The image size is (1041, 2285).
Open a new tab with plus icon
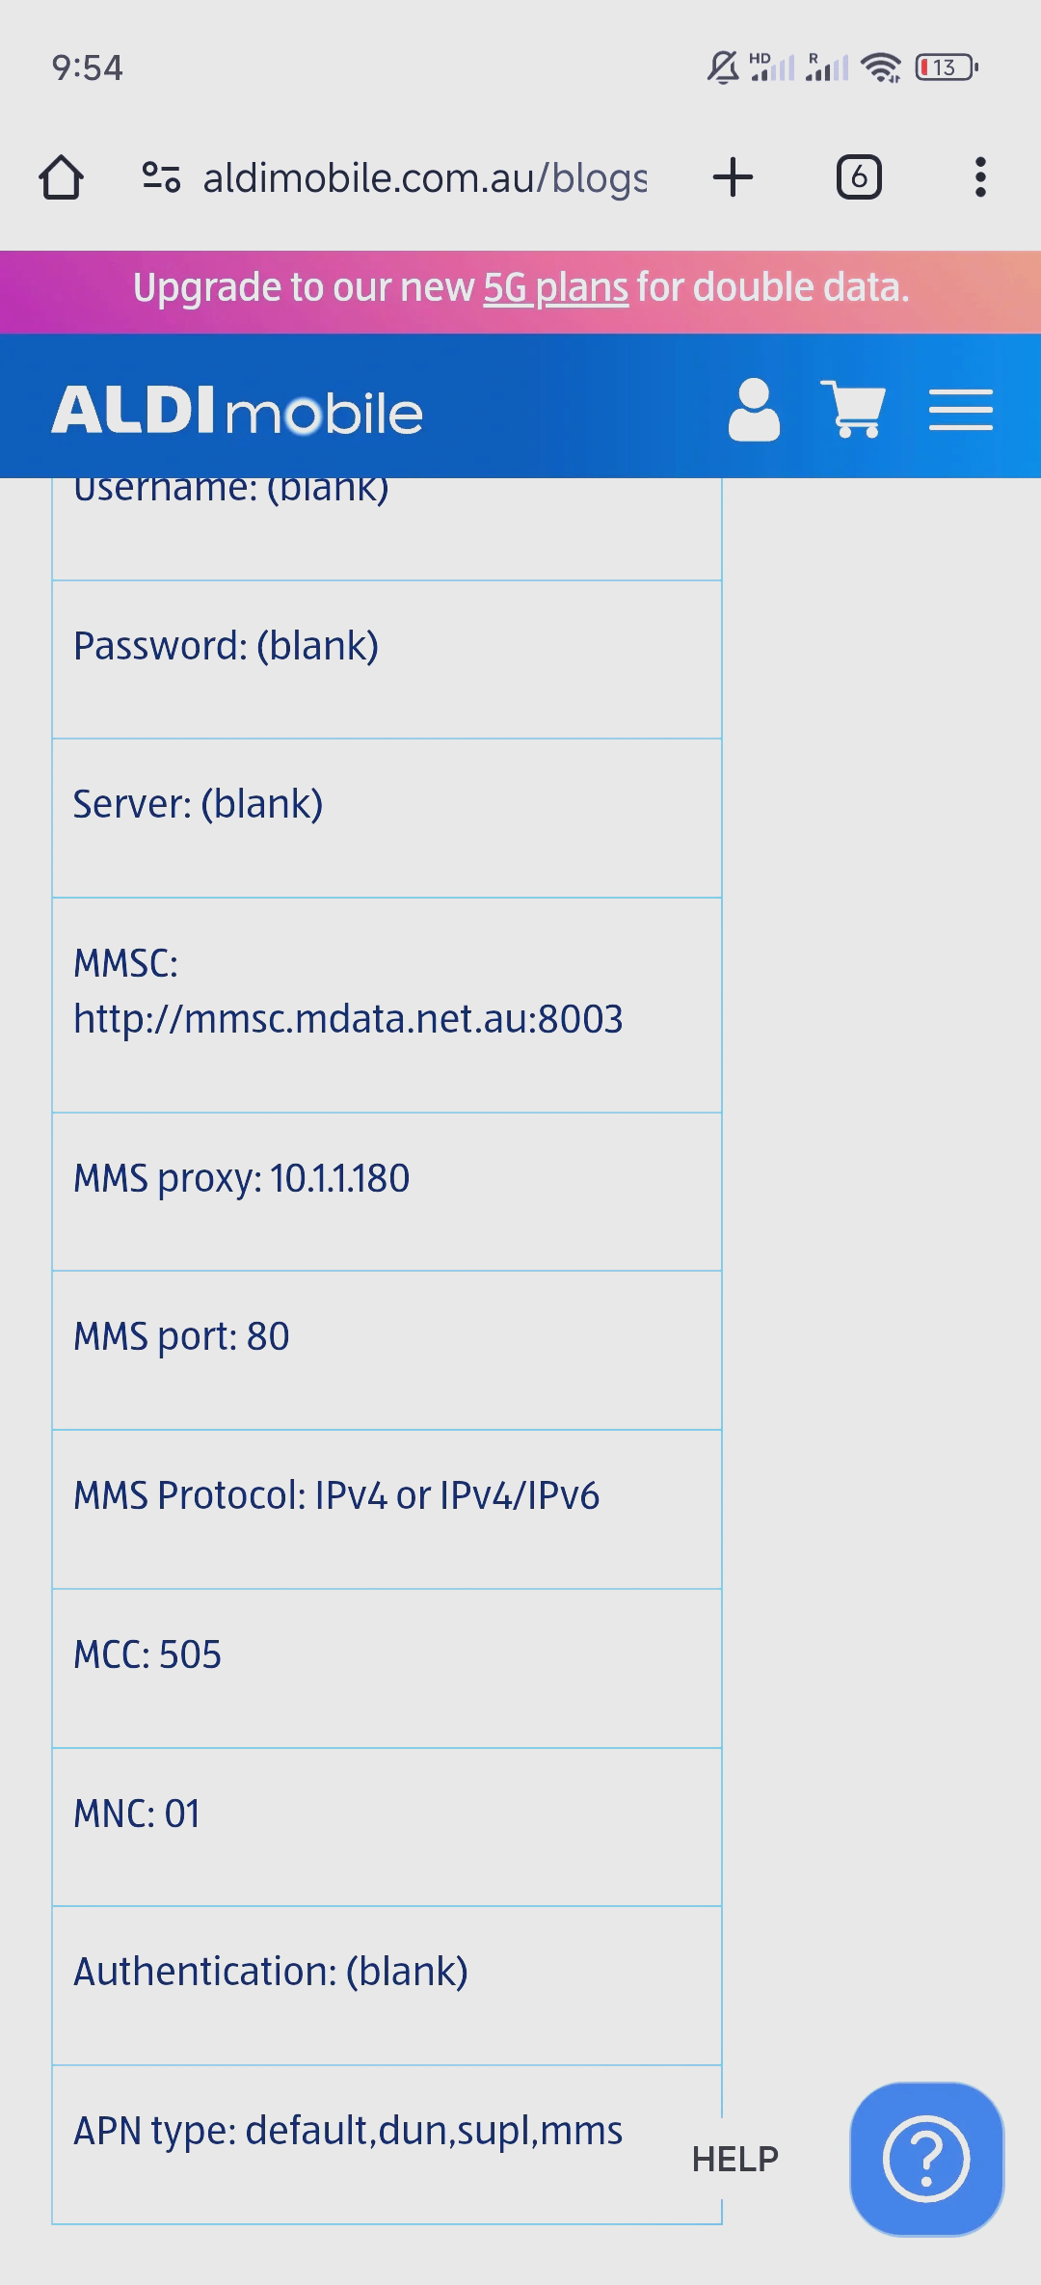733,177
